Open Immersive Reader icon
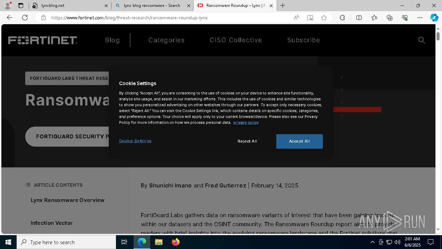Image resolution: width=442 pixels, height=249 pixels. [x=310, y=18]
